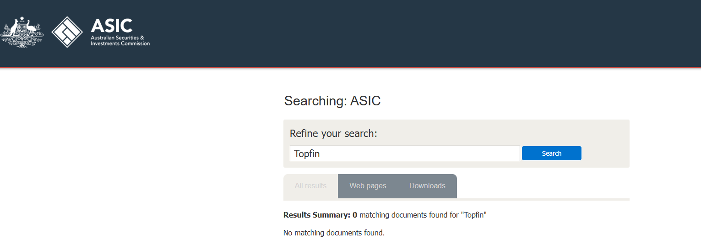Open the Downloads tab
This screenshot has width=701, height=251.
point(427,186)
